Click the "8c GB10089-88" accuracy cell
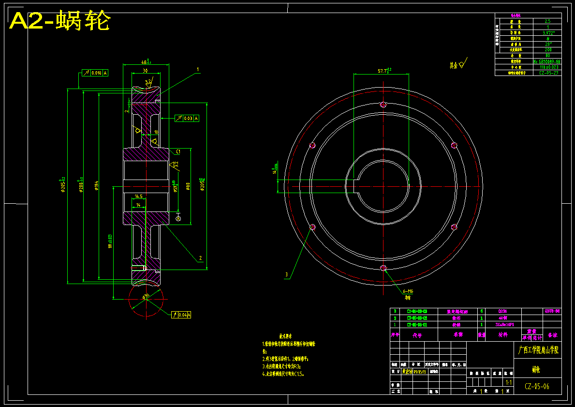Image resolution: width=575 pixels, height=407 pixels. click(x=547, y=61)
